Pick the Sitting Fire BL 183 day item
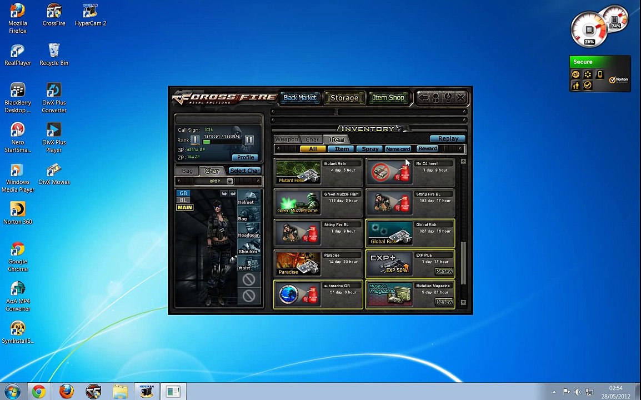 [x=390, y=202]
